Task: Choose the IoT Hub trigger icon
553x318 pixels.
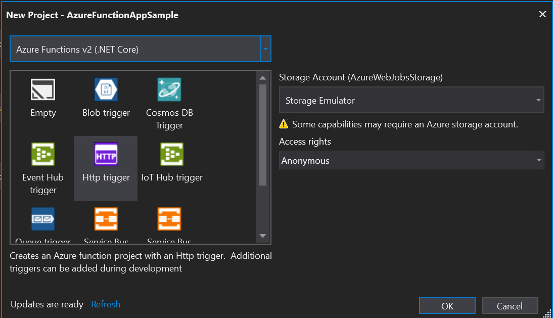Action: click(172, 154)
